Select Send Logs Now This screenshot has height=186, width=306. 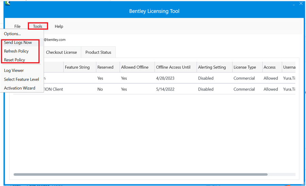18,43
